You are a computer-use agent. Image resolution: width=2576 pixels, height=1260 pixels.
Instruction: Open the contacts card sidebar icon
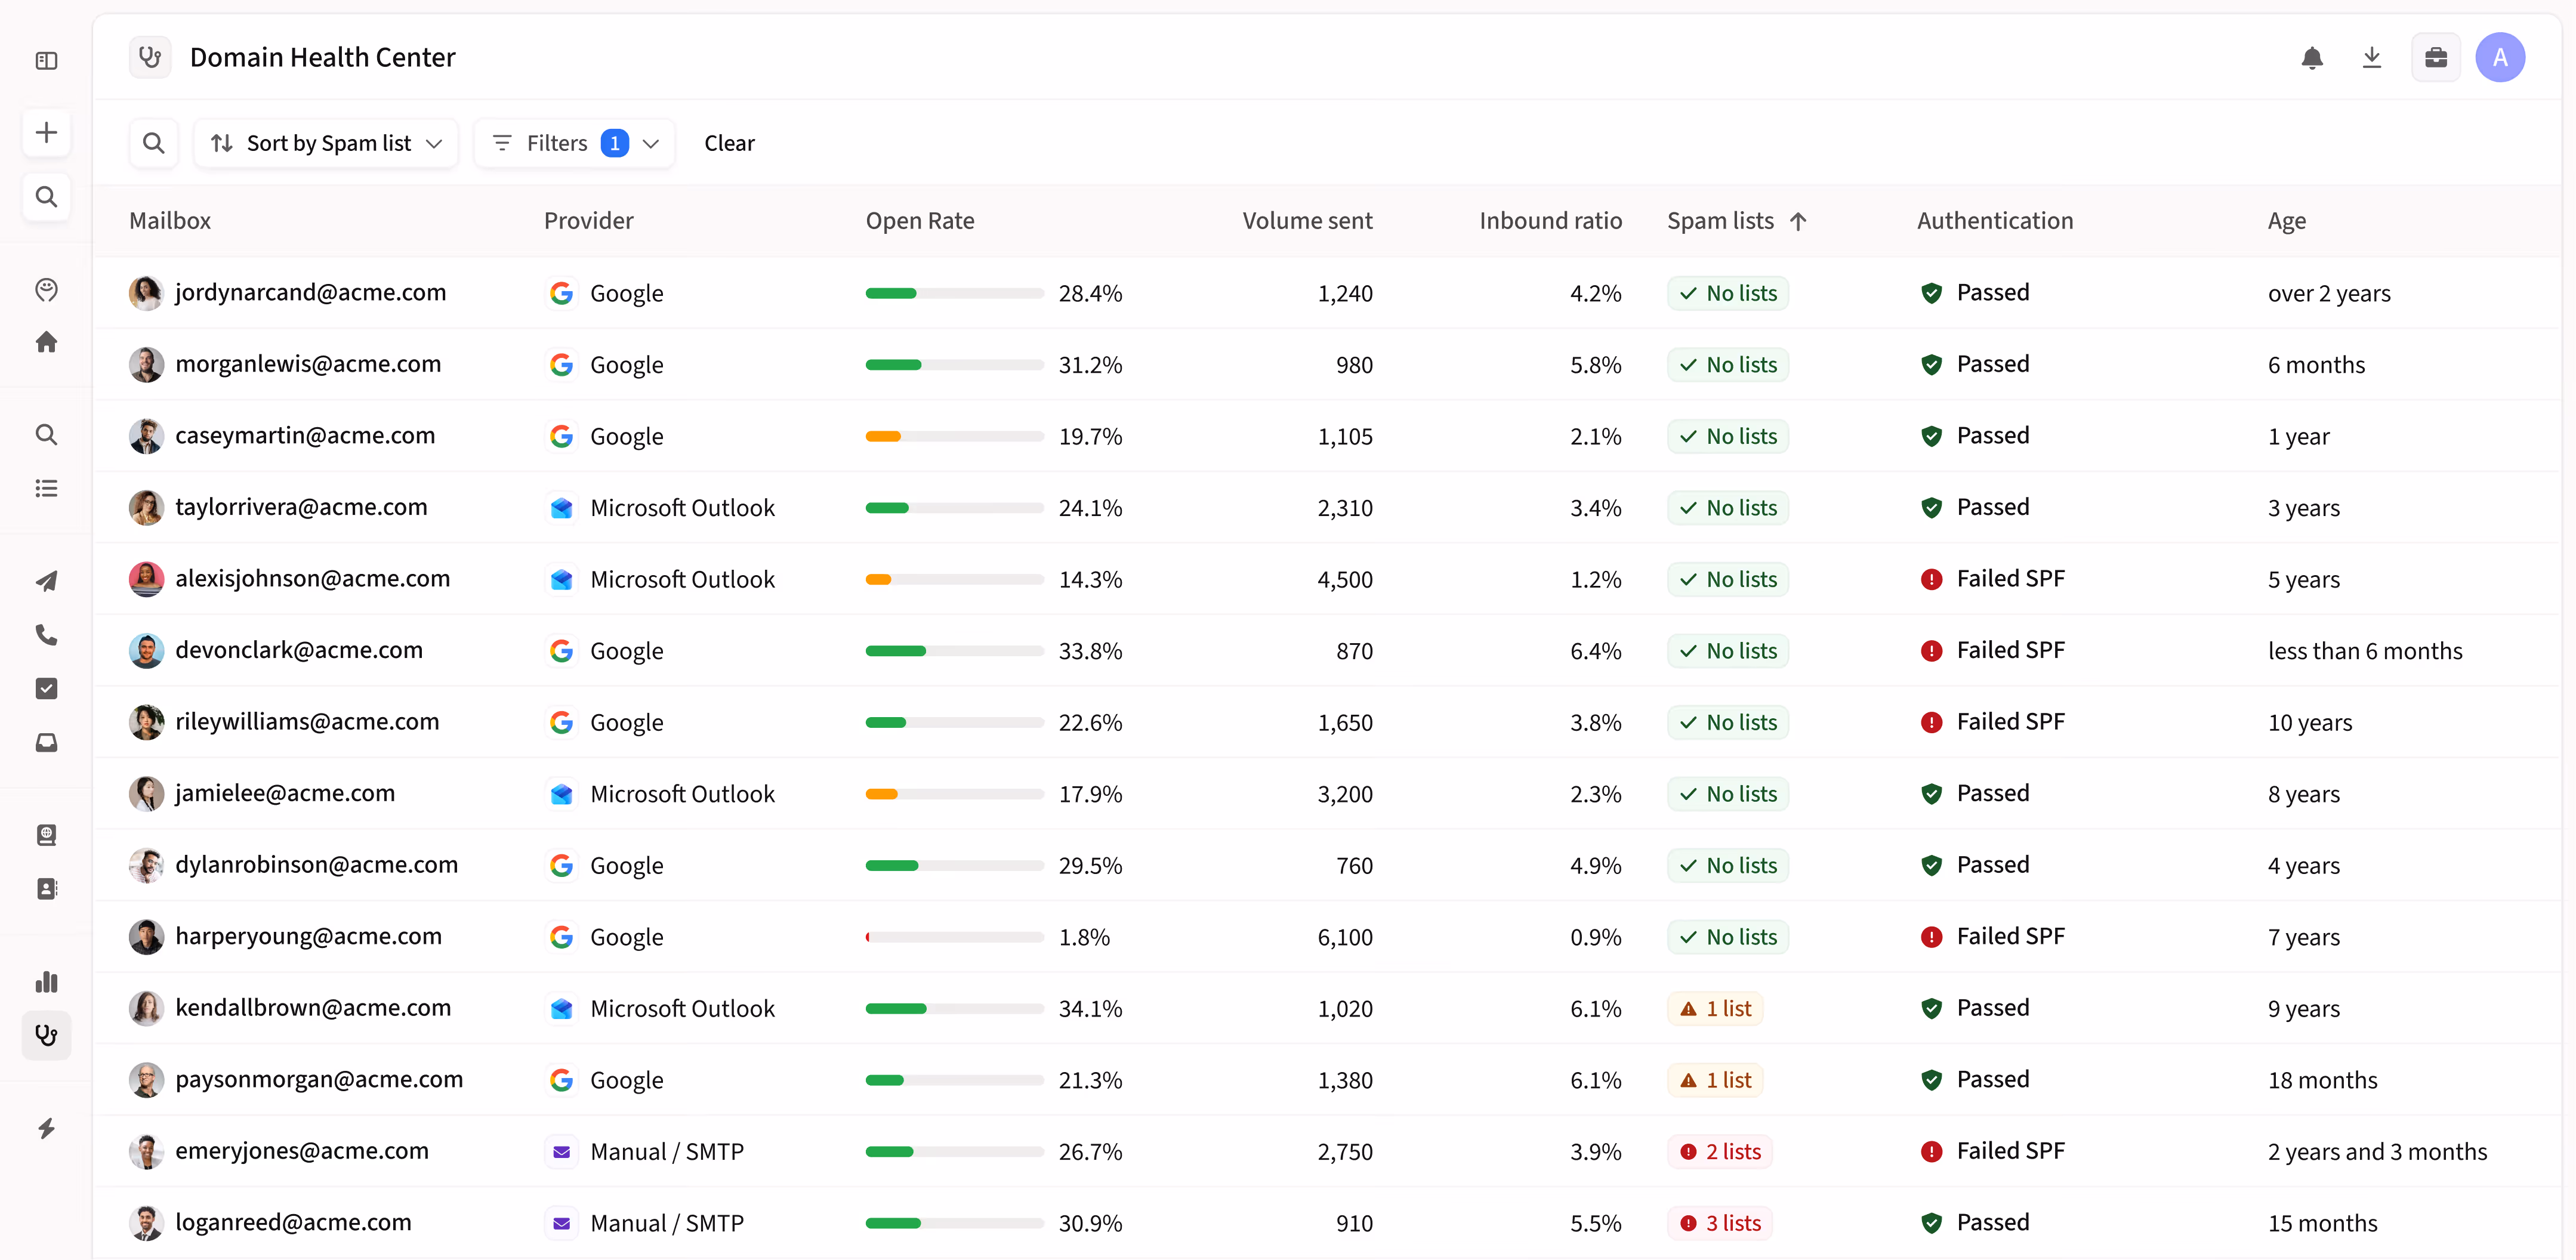click(46, 889)
